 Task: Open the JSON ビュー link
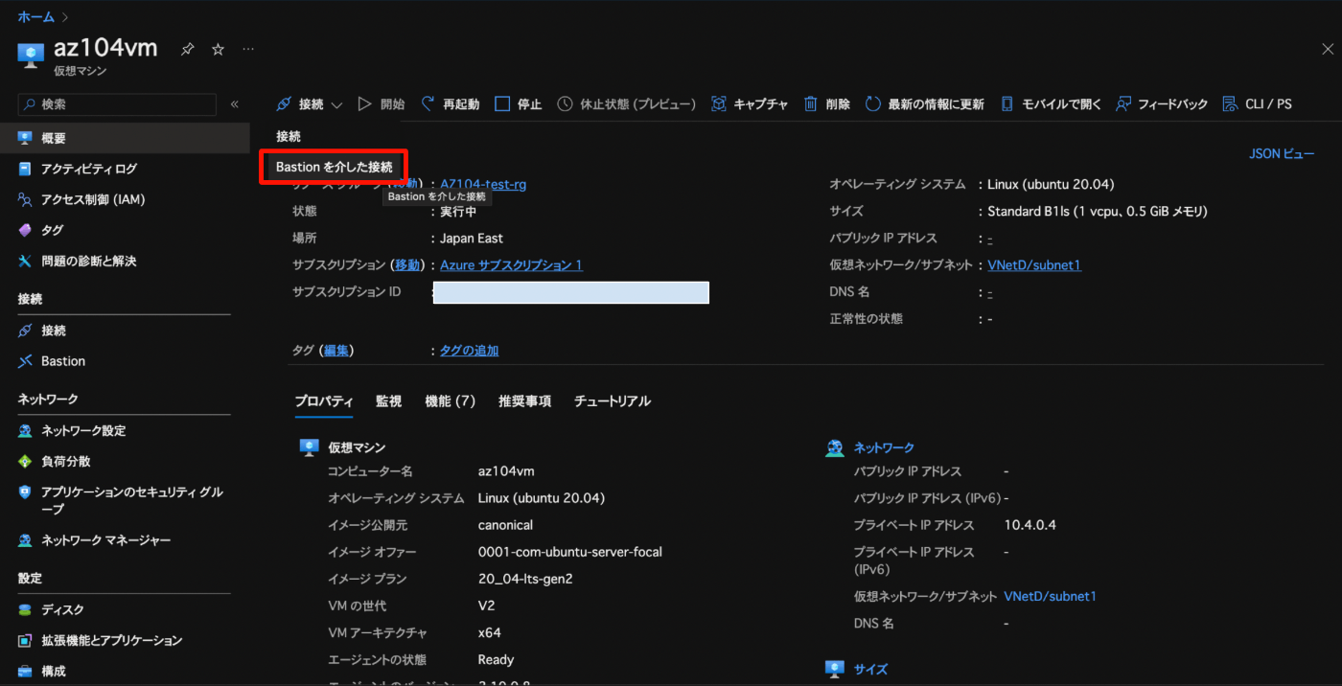1282,153
